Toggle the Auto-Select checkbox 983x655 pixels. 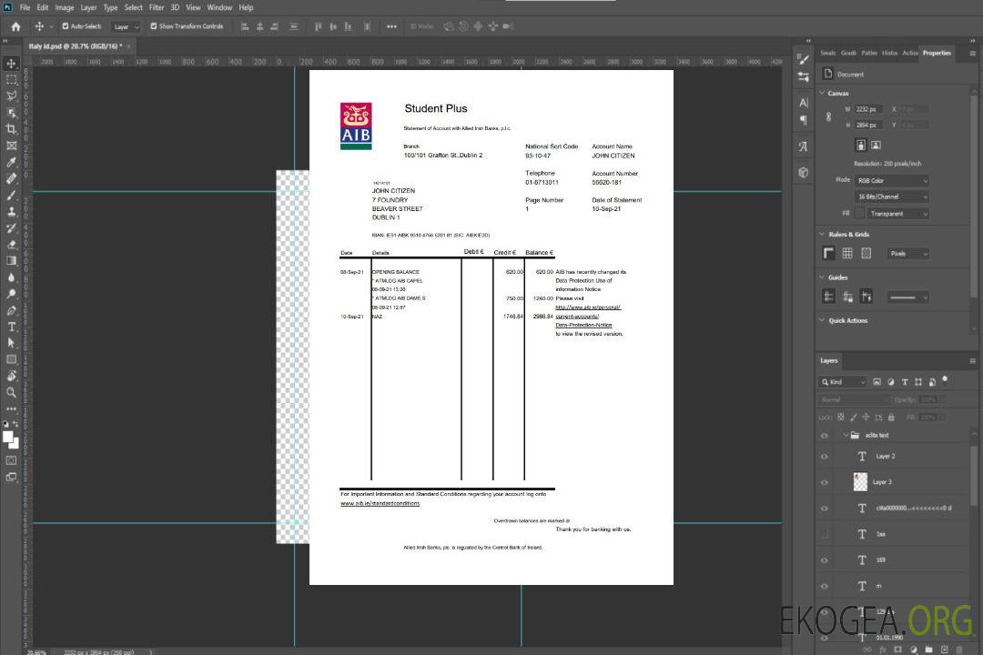[x=66, y=26]
